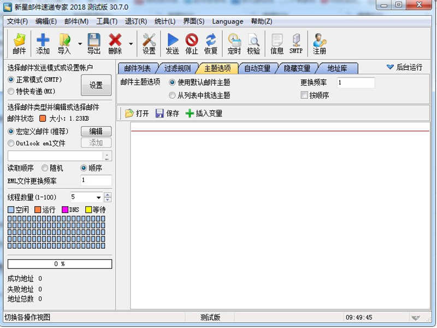Image resolution: width=437 pixels, height=328 pixels.
Task: Switch to the 地址库 tab
Action: (x=337, y=68)
